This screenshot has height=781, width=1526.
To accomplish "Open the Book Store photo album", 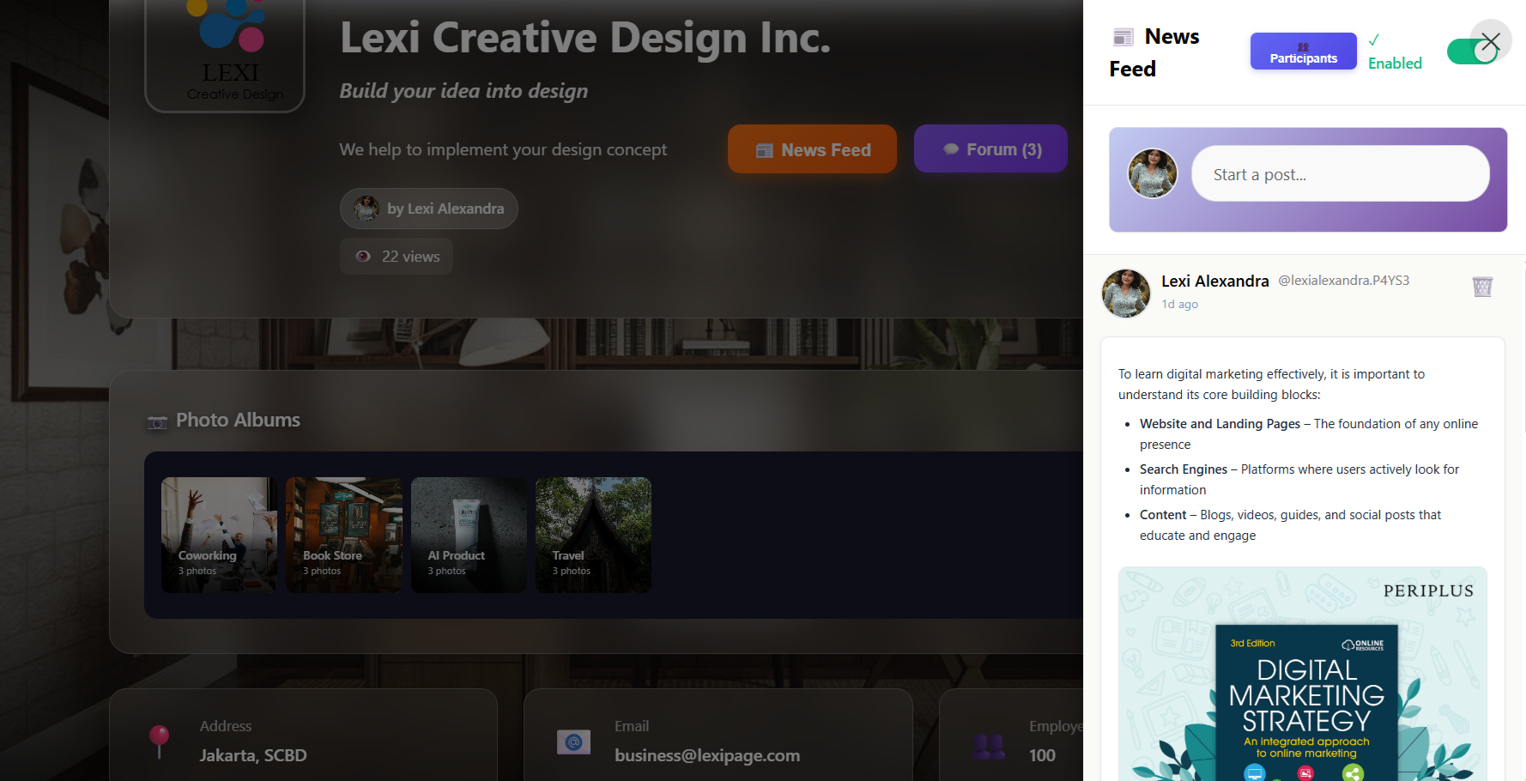I will tap(343, 535).
